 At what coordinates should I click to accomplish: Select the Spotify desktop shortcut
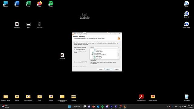pyautogui.click(x=51, y=4)
